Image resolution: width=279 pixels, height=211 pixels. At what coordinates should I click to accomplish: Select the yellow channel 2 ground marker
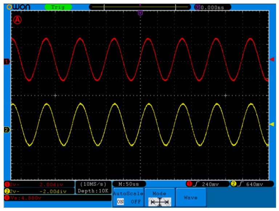point(7,130)
